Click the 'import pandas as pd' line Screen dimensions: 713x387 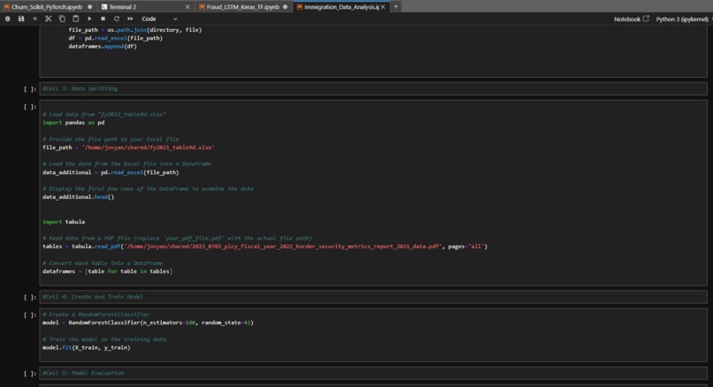tap(73, 123)
